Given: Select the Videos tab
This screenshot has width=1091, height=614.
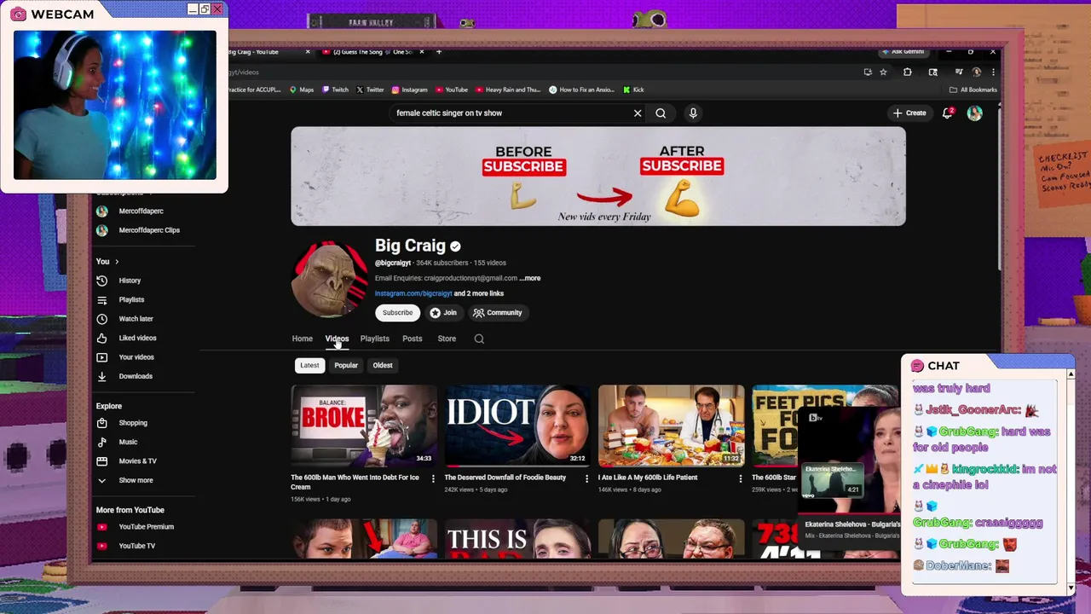Looking at the screenshot, I should (x=337, y=339).
